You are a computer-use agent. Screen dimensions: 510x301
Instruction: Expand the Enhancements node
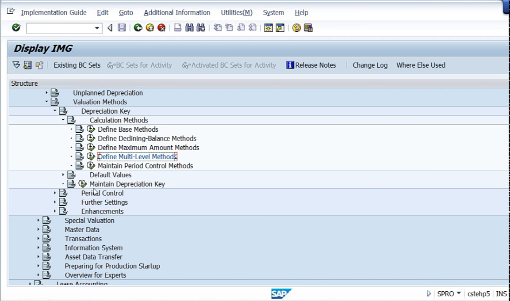[x=55, y=211]
